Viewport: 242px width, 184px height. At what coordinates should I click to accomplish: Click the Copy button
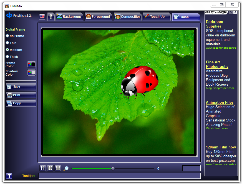click(21, 103)
